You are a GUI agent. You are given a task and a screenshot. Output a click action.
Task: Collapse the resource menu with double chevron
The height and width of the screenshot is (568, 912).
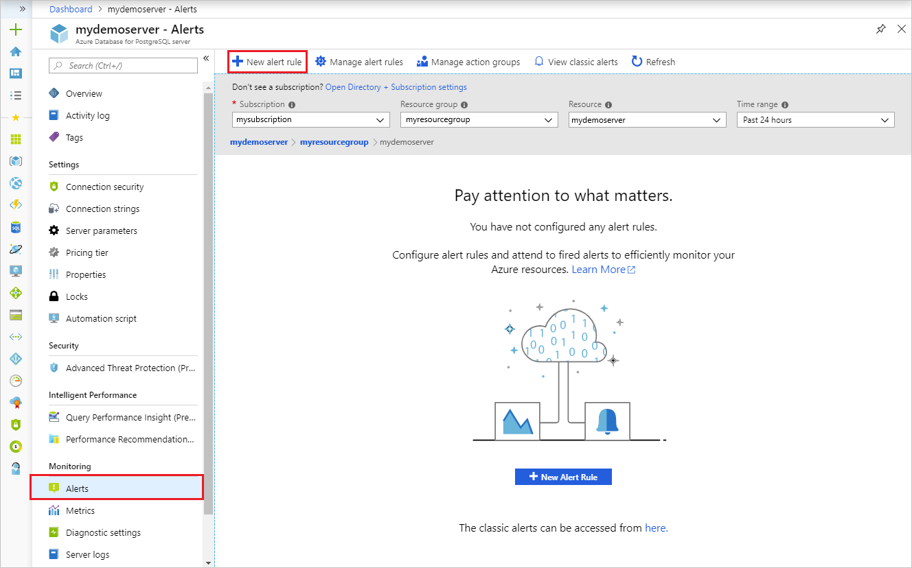206,59
